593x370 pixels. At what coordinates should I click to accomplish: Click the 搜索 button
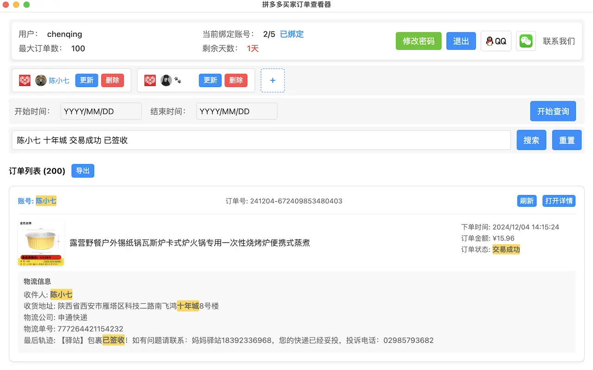tap(531, 140)
